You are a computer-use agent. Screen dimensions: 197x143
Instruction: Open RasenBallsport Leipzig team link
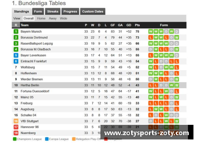pos(37,43)
